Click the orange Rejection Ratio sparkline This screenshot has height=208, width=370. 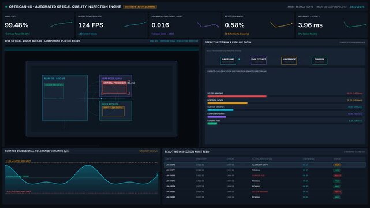281,25
